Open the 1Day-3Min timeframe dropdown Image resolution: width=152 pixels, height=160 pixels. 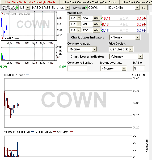pyautogui.click(x=123, y=8)
